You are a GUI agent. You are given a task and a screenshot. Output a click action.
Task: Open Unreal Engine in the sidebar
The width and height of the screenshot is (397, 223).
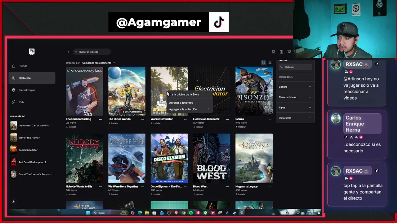(33, 90)
